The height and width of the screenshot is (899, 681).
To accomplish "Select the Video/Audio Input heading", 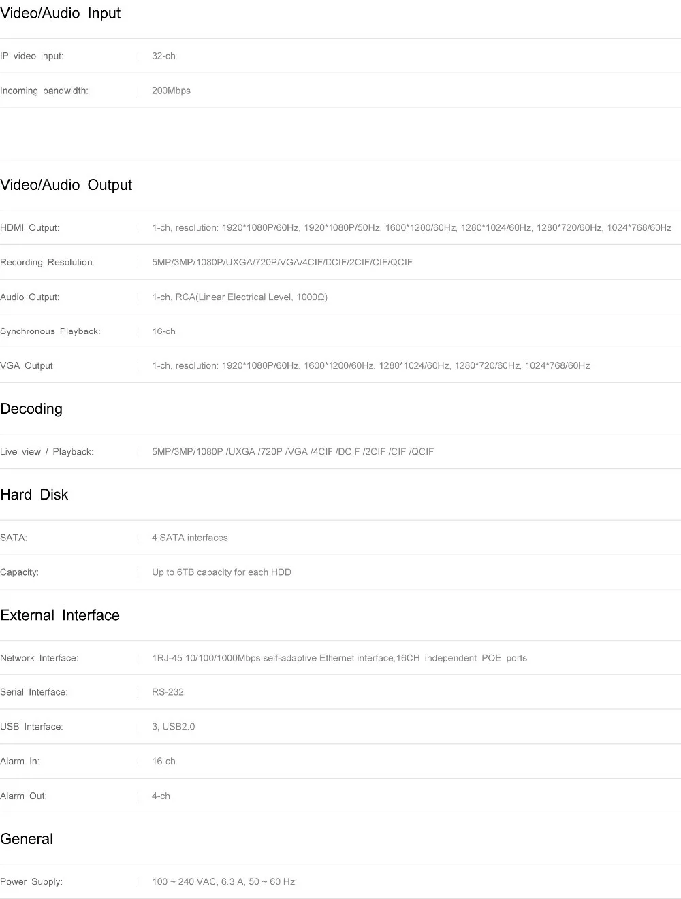I will coord(61,14).
